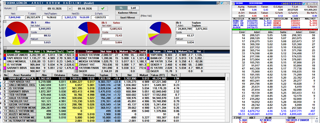This screenshot has width=320, height=123.
Task: Click Alis price 5.05 in order book
Action: click(270, 35)
